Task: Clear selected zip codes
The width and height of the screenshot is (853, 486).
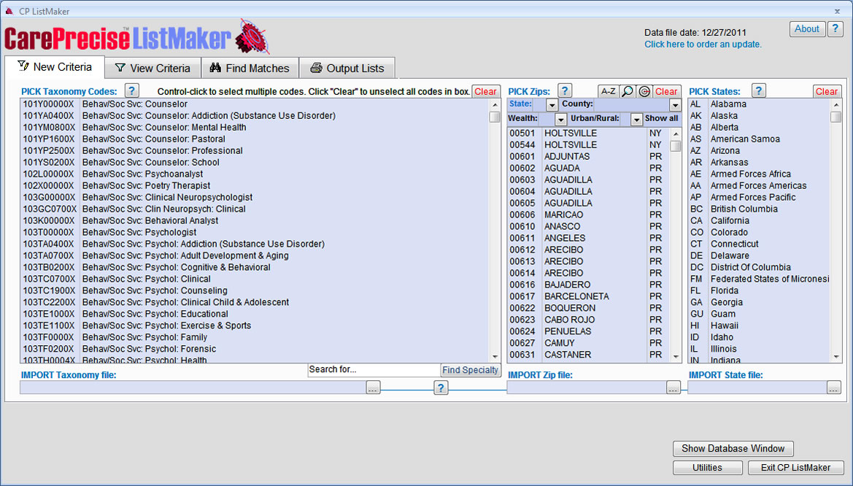Action: click(x=666, y=91)
